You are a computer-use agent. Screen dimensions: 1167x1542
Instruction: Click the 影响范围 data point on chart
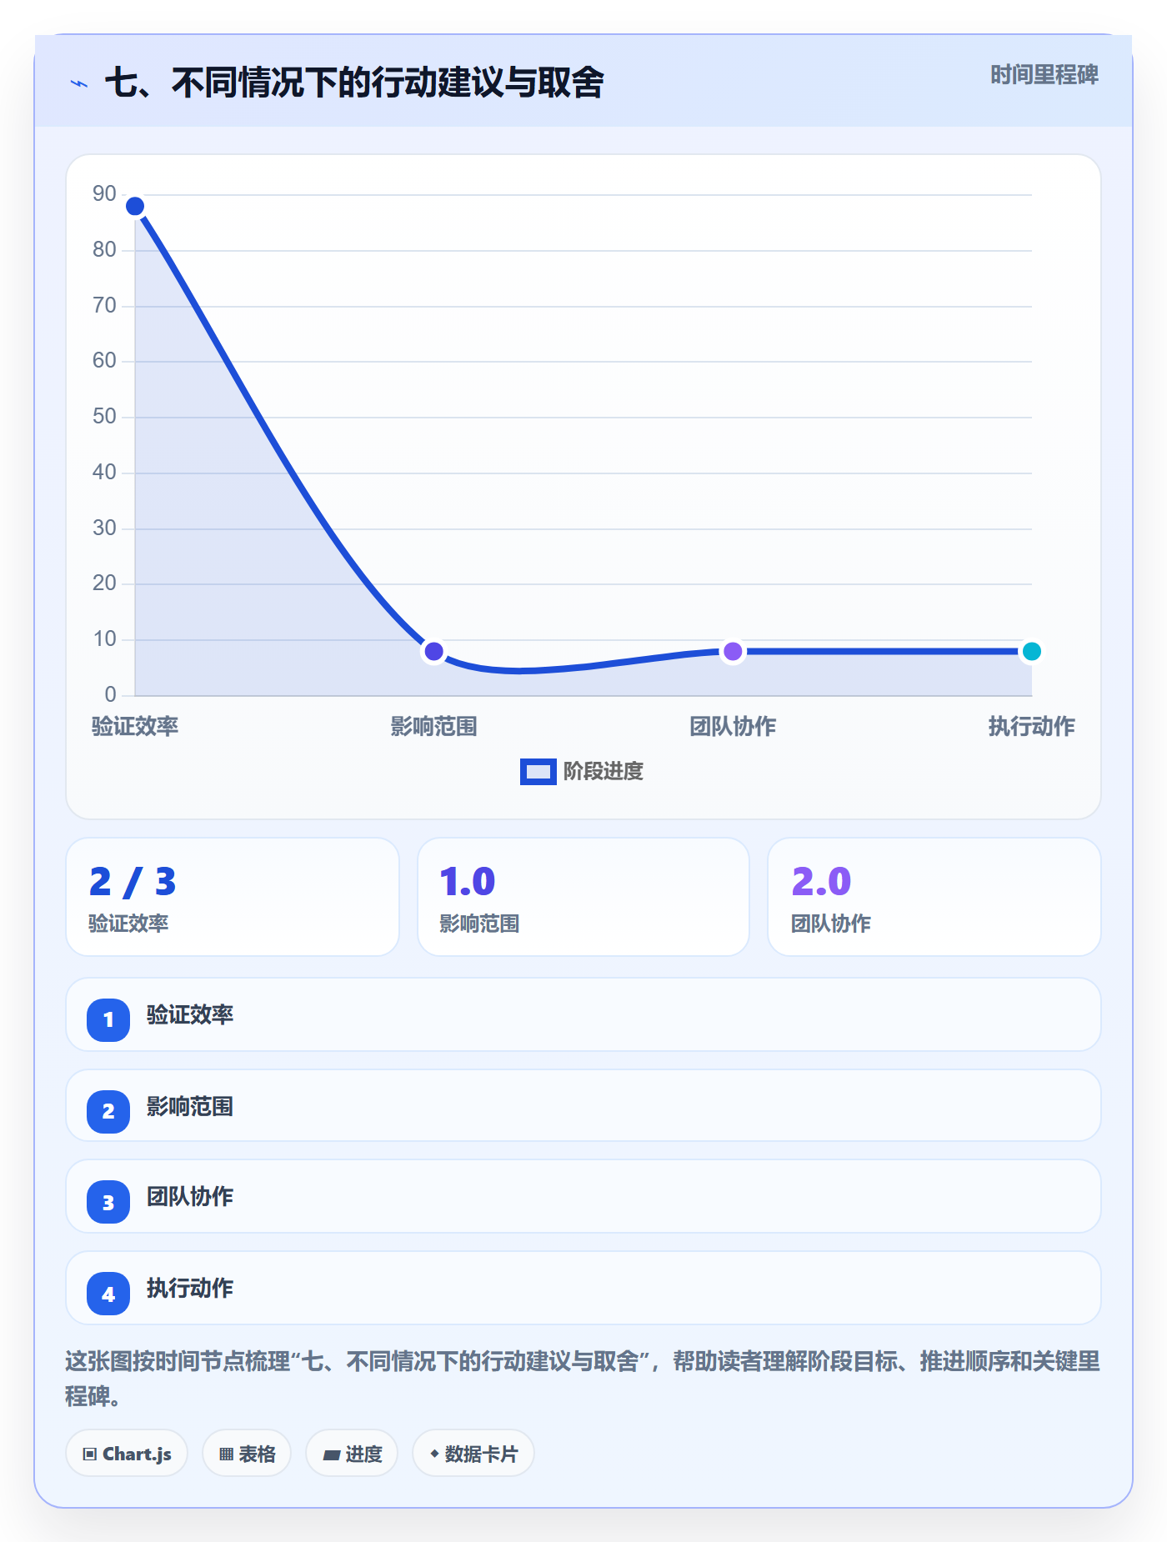tap(433, 651)
